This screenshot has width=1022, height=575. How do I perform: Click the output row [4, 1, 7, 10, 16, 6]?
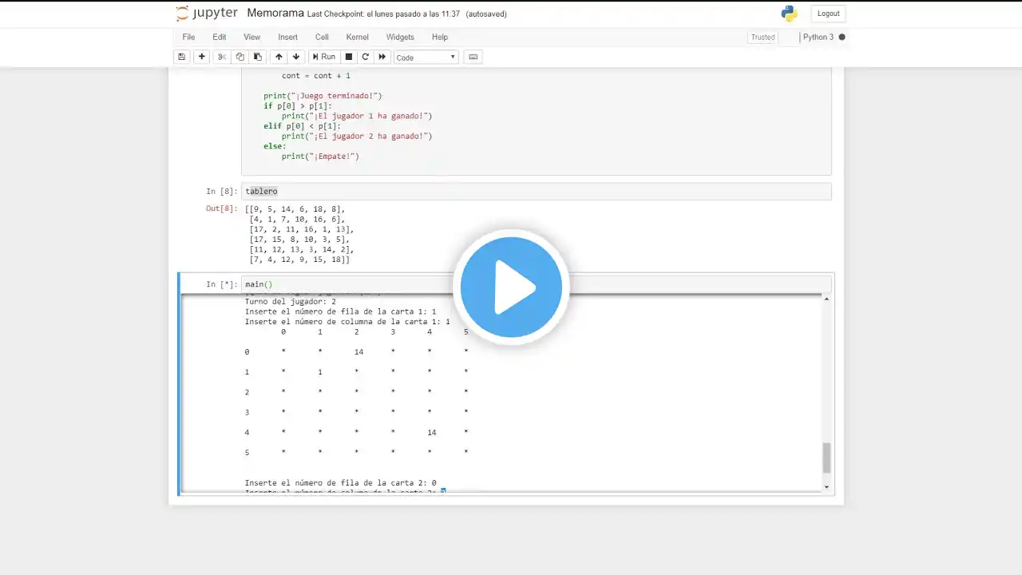(x=297, y=220)
